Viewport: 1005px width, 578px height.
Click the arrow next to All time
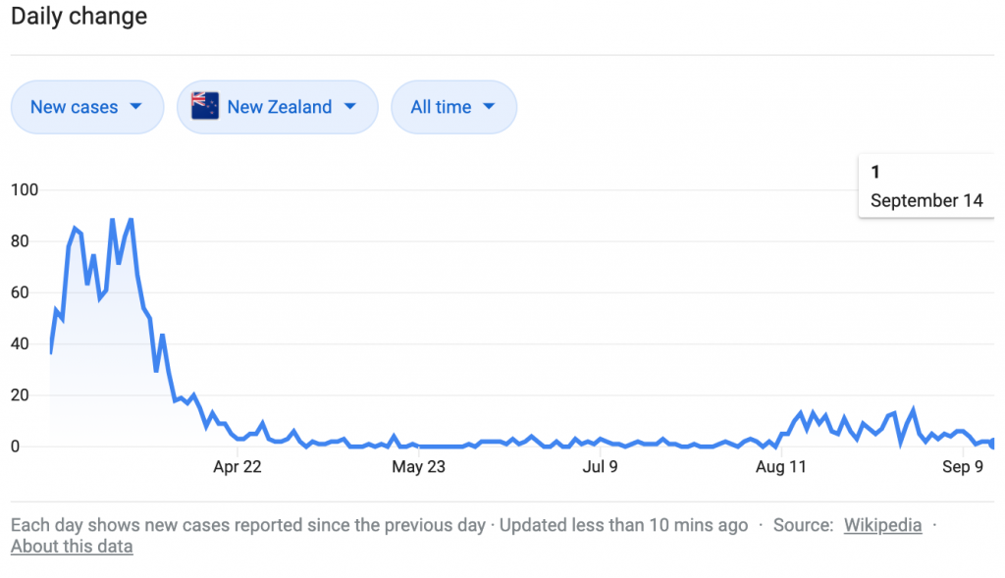[x=489, y=106]
